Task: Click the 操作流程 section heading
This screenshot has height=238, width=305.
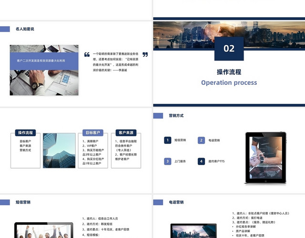Action: [229, 72]
